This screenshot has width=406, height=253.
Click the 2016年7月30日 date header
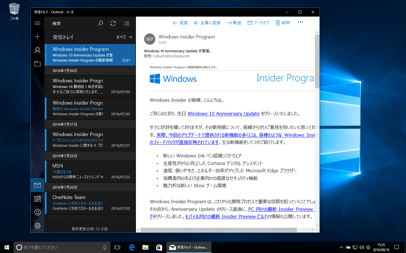click(x=90, y=71)
